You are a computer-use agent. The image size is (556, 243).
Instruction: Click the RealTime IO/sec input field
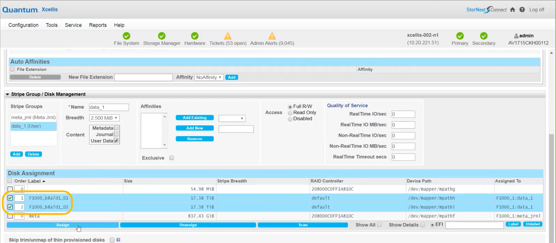[x=403, y=114]
